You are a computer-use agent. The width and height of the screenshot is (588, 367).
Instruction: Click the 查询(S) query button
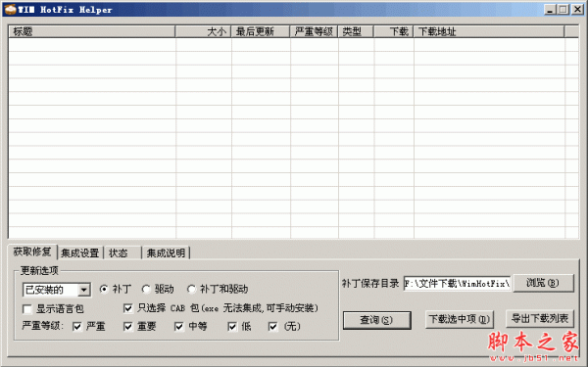click(377, 320)
